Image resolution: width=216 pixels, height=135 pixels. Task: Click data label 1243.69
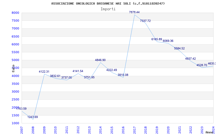click(x=32, y=117)
